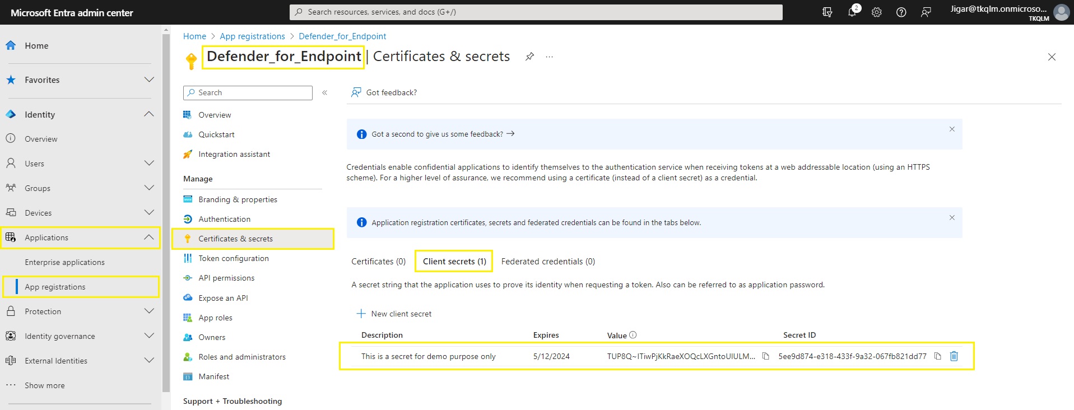Open Defender_for_Endpoint breadcrumb link
The image size is (1074, 410).
coord(342,36)
